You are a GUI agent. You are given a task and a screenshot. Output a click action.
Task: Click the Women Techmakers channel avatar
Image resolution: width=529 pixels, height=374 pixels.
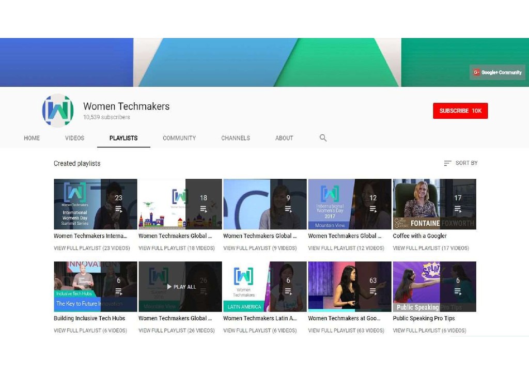58,110
